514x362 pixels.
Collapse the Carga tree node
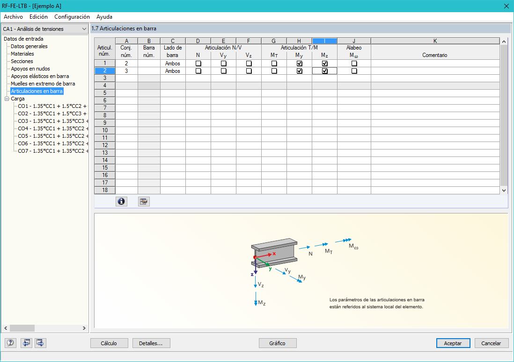(x=7, y=99)
